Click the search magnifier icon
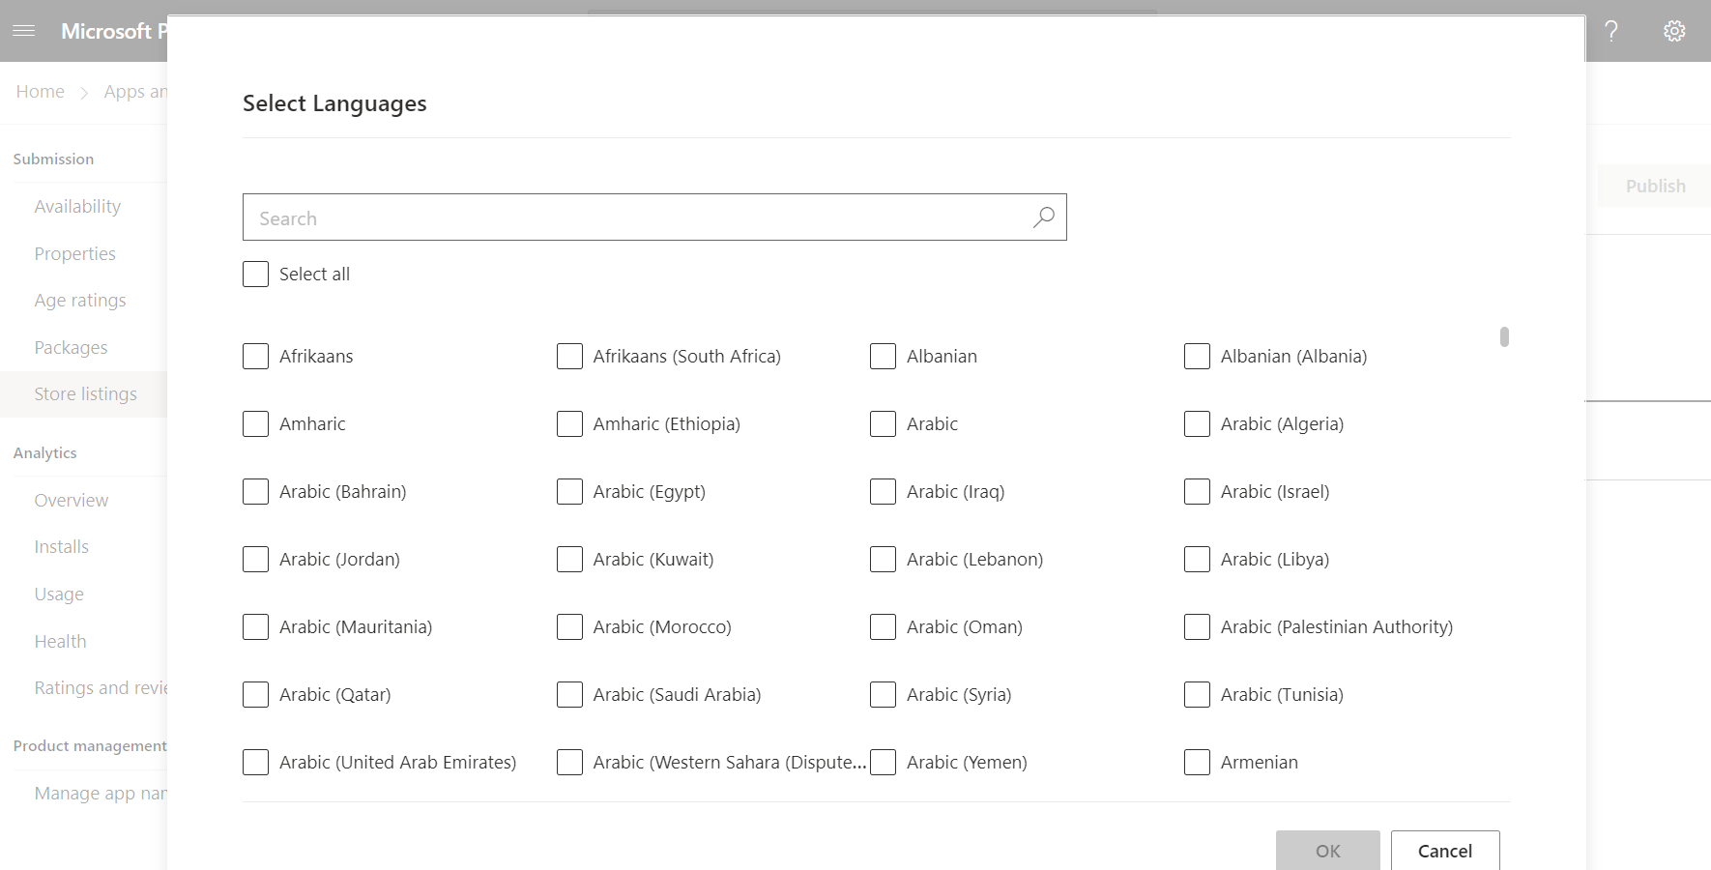Screen dimensions: 1711x870 [1044, 217]
